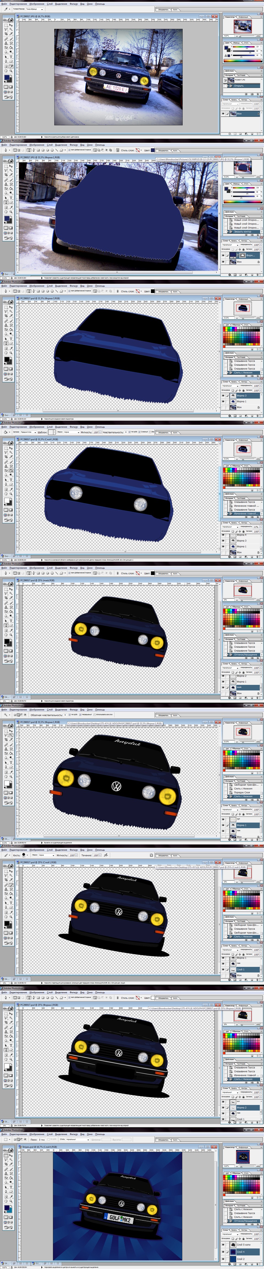
Task: Select the Healing Brush tool in the Stripes.psd screenshot
Action: point(6,1170)
